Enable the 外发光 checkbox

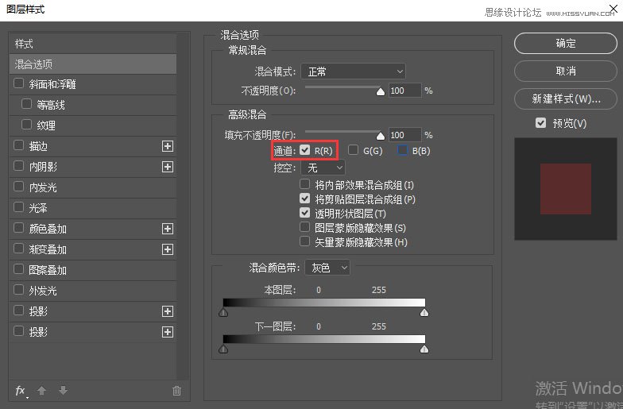tap(19, 290)
